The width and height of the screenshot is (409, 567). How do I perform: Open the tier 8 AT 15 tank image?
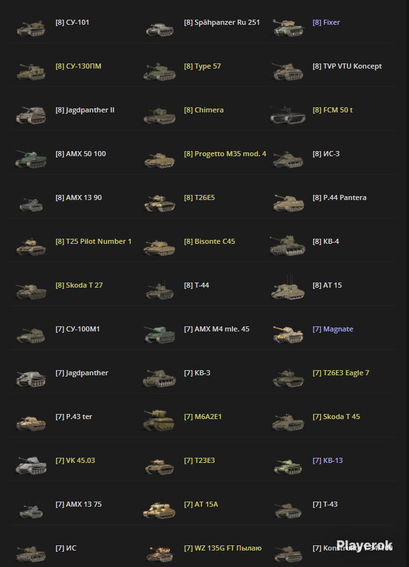288,288
